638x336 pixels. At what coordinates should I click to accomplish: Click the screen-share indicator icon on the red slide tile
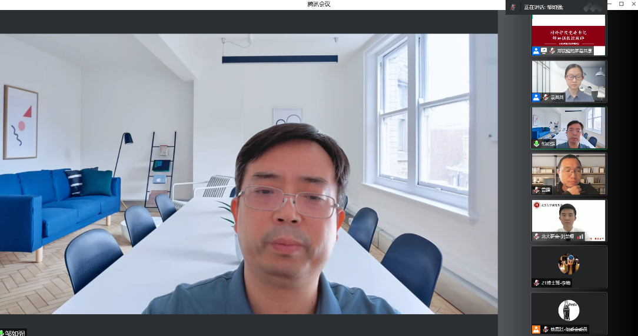(544, 51)
